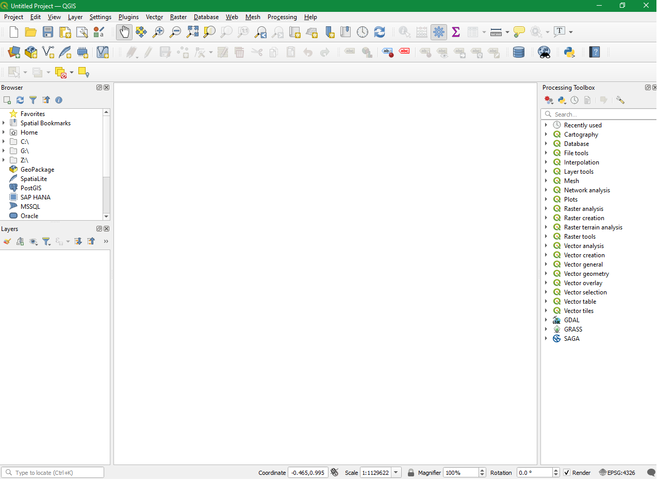Open Processing Toolbox options wrench icon
Screen dimensions: 658x480
620,100
